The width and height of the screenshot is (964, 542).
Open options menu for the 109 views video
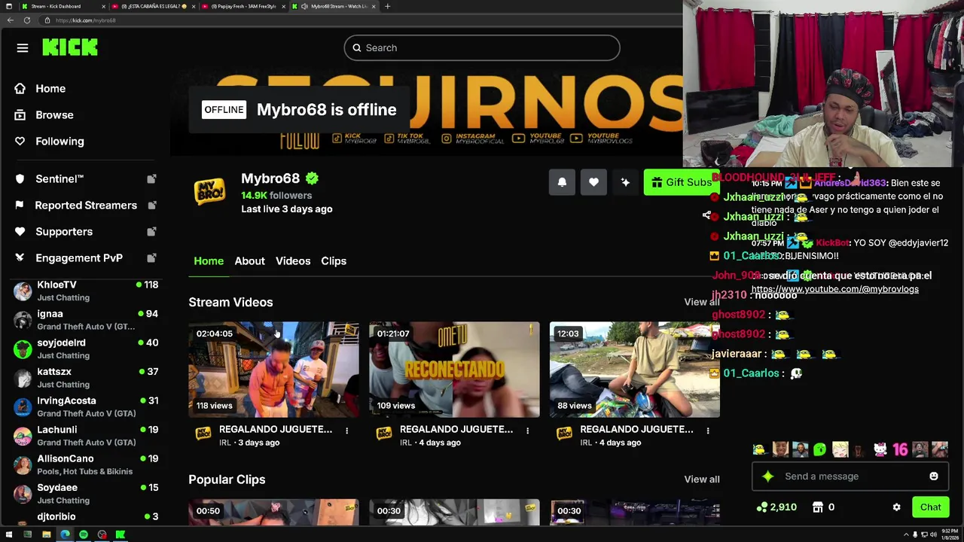point(527,431)
